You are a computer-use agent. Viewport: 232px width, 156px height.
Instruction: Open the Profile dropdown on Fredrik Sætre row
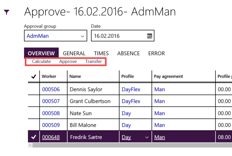point(146,137)
